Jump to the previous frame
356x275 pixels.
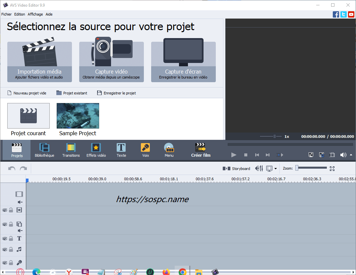[x=257, y=155]
